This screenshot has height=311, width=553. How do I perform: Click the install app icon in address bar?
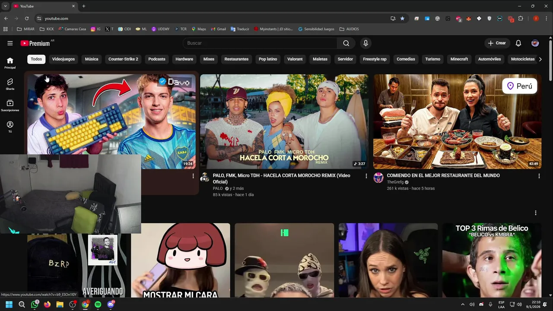(393, 19)
